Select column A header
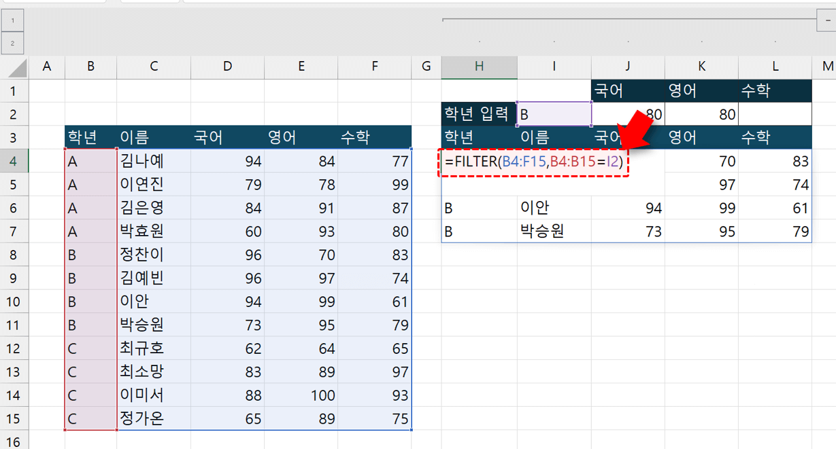This screenshot has height=449, width=836. (x=47, y=67)
